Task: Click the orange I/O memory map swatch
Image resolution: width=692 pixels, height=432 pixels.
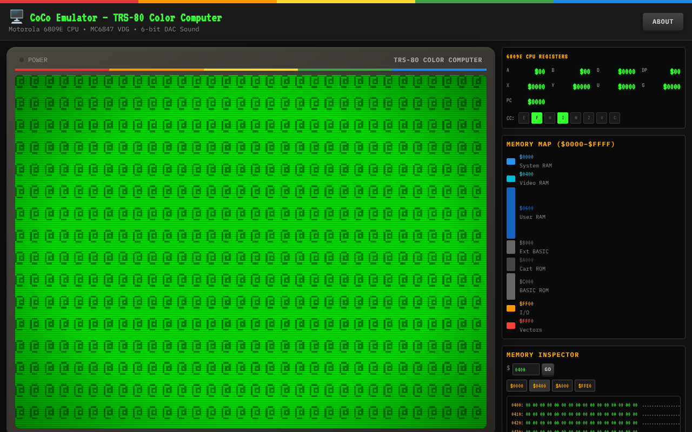Action: [510, 308]
